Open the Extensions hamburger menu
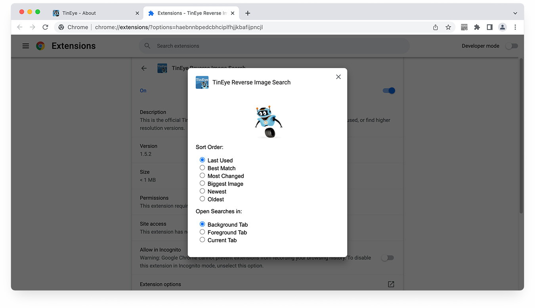The width and height of the screenshot is (535, 308). pos(26,46)
